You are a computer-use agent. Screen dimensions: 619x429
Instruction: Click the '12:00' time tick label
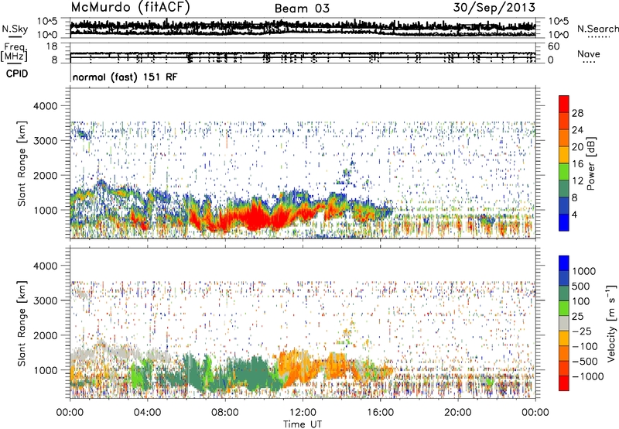click(x=303, y=413)
